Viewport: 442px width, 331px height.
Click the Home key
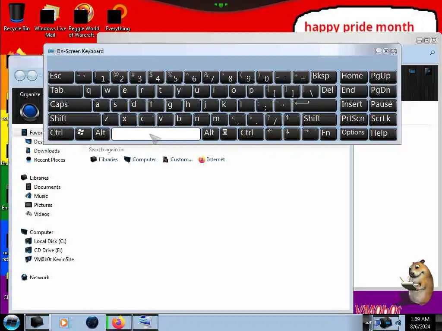[353, 77]
